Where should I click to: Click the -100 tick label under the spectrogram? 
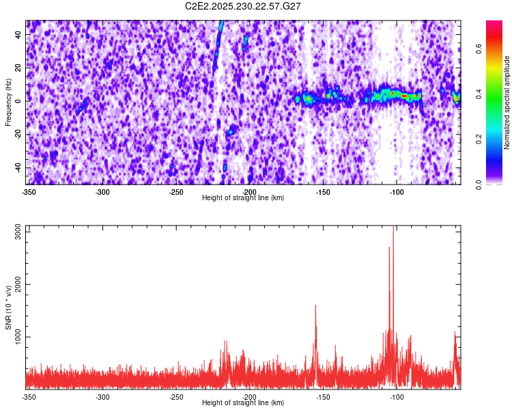click(x=397, y=192)
